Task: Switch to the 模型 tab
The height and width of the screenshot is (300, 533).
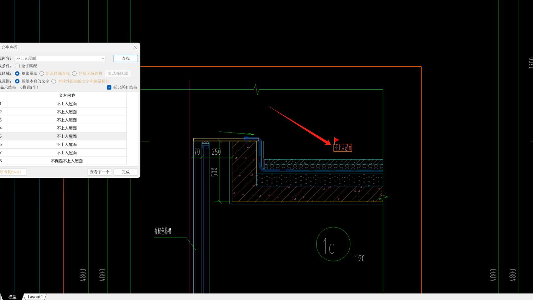Action: 12,297
